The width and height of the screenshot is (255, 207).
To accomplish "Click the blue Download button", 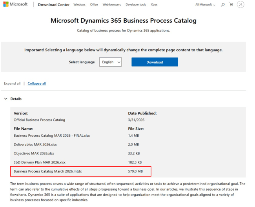I will (x=155, y=62).
